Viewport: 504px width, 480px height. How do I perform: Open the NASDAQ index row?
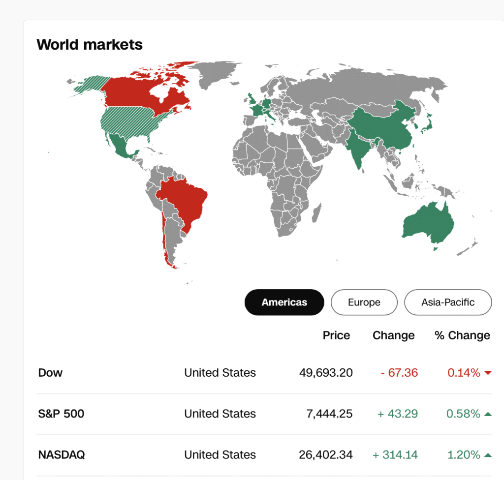click(264, 455)
